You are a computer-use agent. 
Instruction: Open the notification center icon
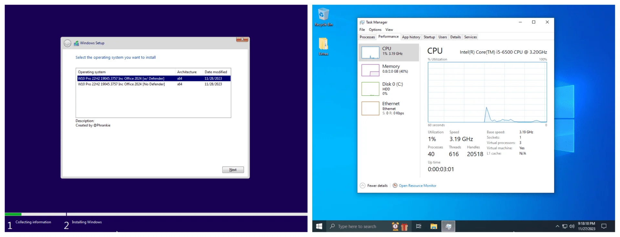click(604, 226)
